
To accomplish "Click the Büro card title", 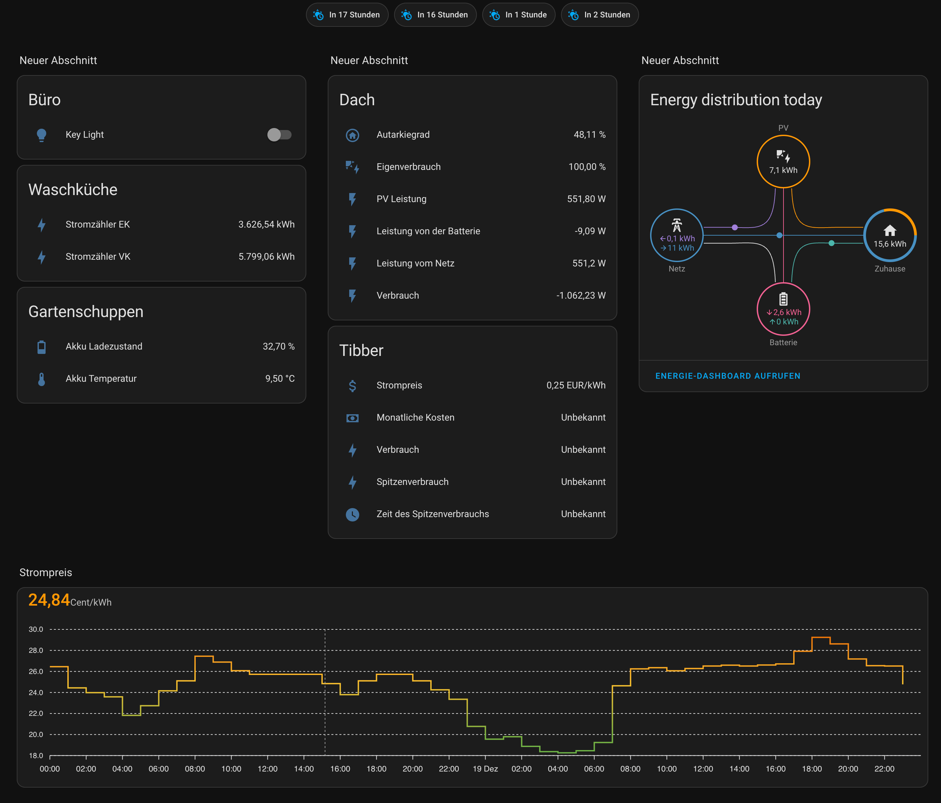I will [45, 100].
